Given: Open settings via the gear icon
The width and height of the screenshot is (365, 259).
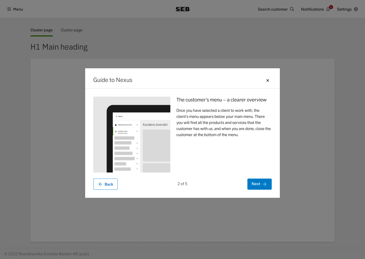Looking at the screenshot, I should (x=356, y=9).
